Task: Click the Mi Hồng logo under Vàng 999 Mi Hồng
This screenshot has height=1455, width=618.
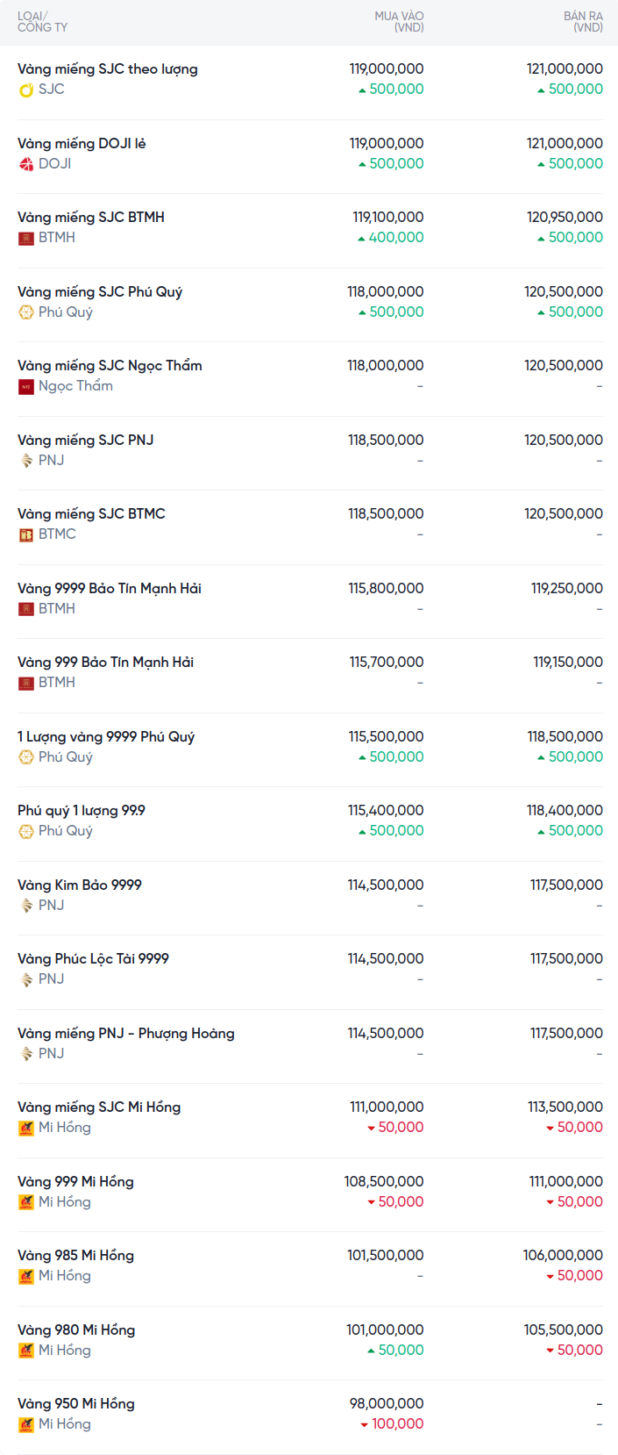Action: (26, 1202)
